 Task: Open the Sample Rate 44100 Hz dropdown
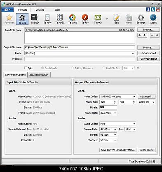point(108,129)
